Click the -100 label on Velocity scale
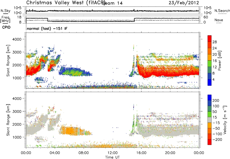 (x=217, y=134)
